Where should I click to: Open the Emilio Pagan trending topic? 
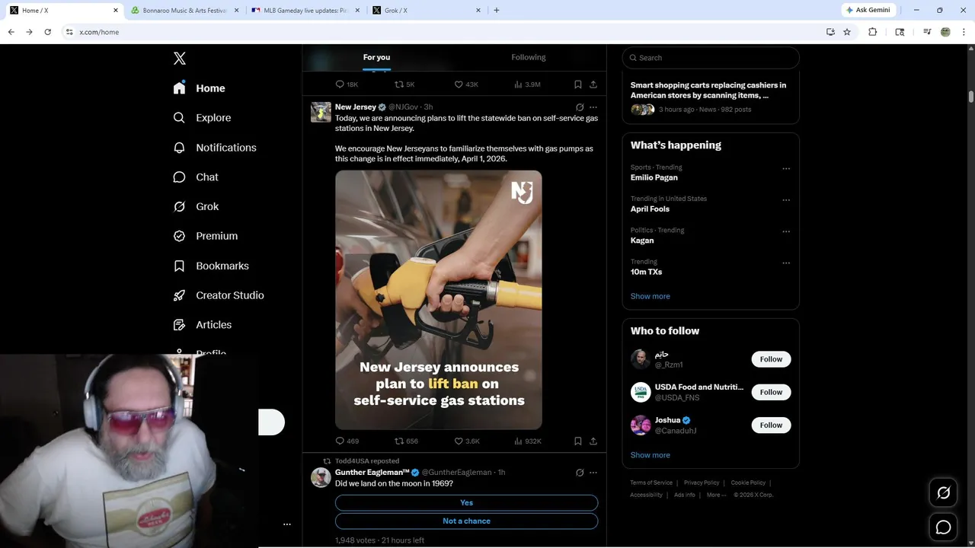[654, 177]
